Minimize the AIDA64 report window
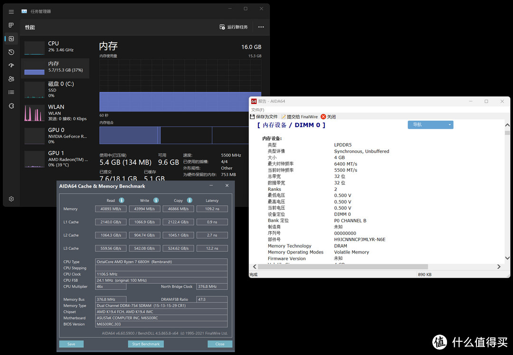This screenshot has height=355, width=513. click(471, 102)
